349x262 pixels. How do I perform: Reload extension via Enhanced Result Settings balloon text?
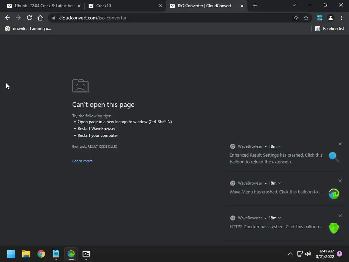click(276, 158)
